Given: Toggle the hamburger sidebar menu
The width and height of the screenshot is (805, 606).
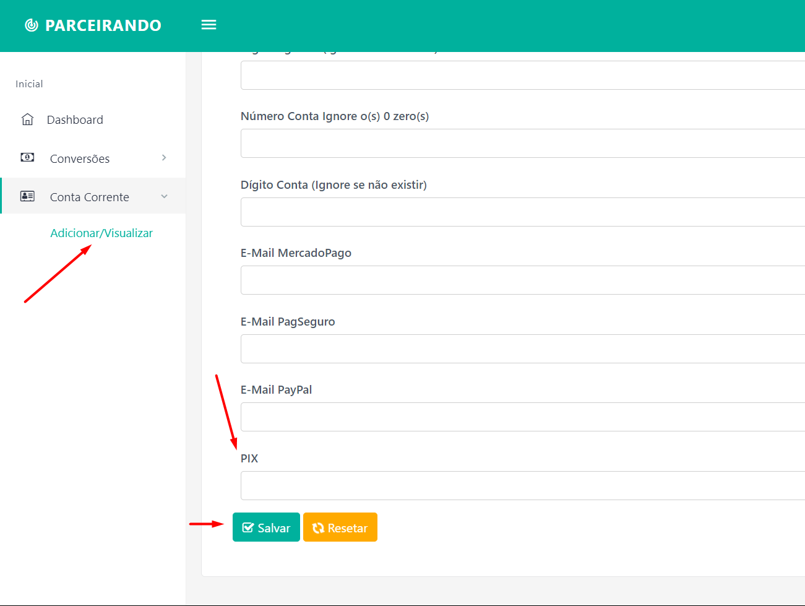Looking at the screenshot, I should pyautogui.click(x=209, y=25).
